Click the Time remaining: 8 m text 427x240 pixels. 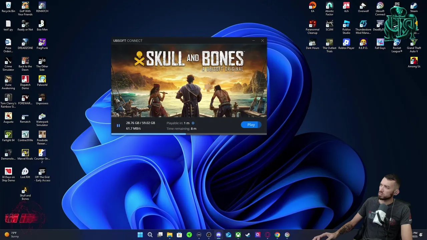point(181,129)
